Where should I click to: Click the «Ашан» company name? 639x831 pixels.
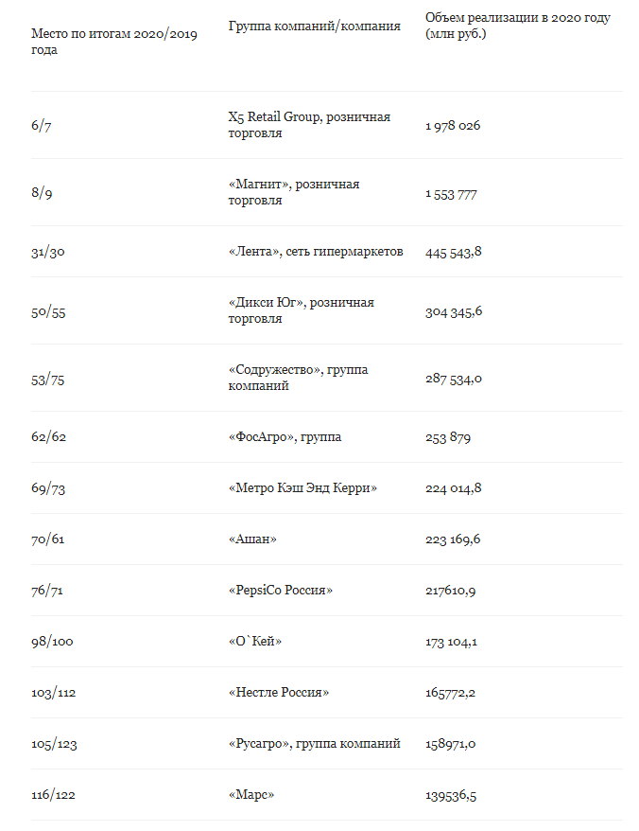point(252,539)
